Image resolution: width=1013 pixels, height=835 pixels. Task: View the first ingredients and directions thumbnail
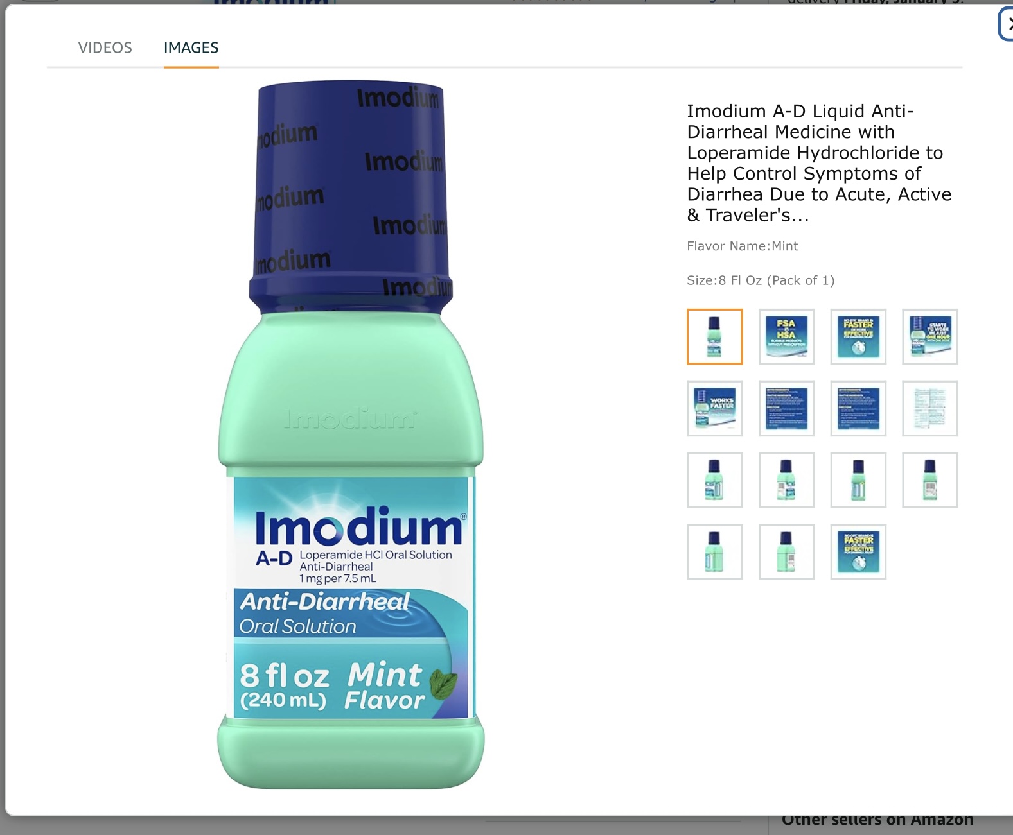tap(786, 408)
